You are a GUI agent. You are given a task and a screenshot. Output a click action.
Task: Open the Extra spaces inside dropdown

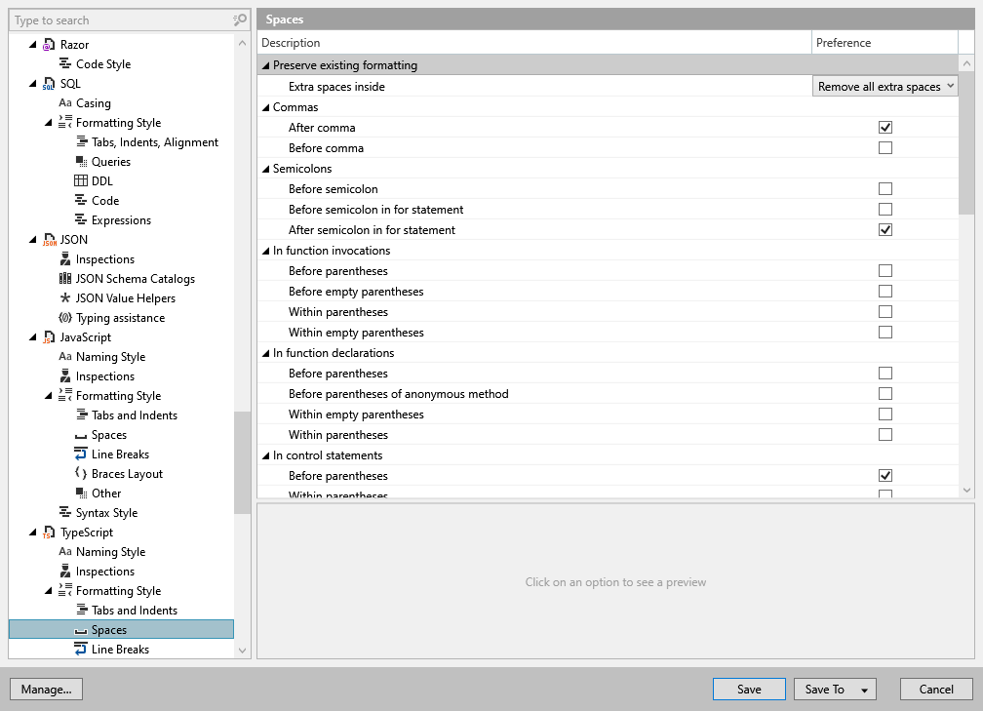click(885, 87)
